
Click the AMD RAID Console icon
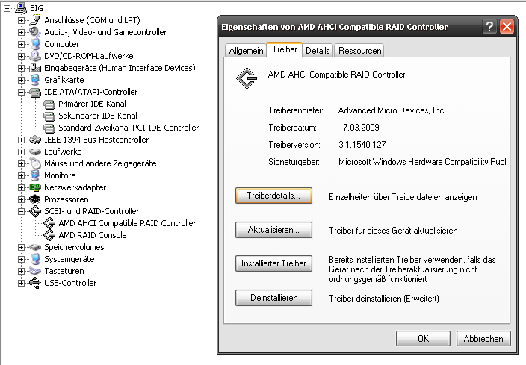pos(49,235)
